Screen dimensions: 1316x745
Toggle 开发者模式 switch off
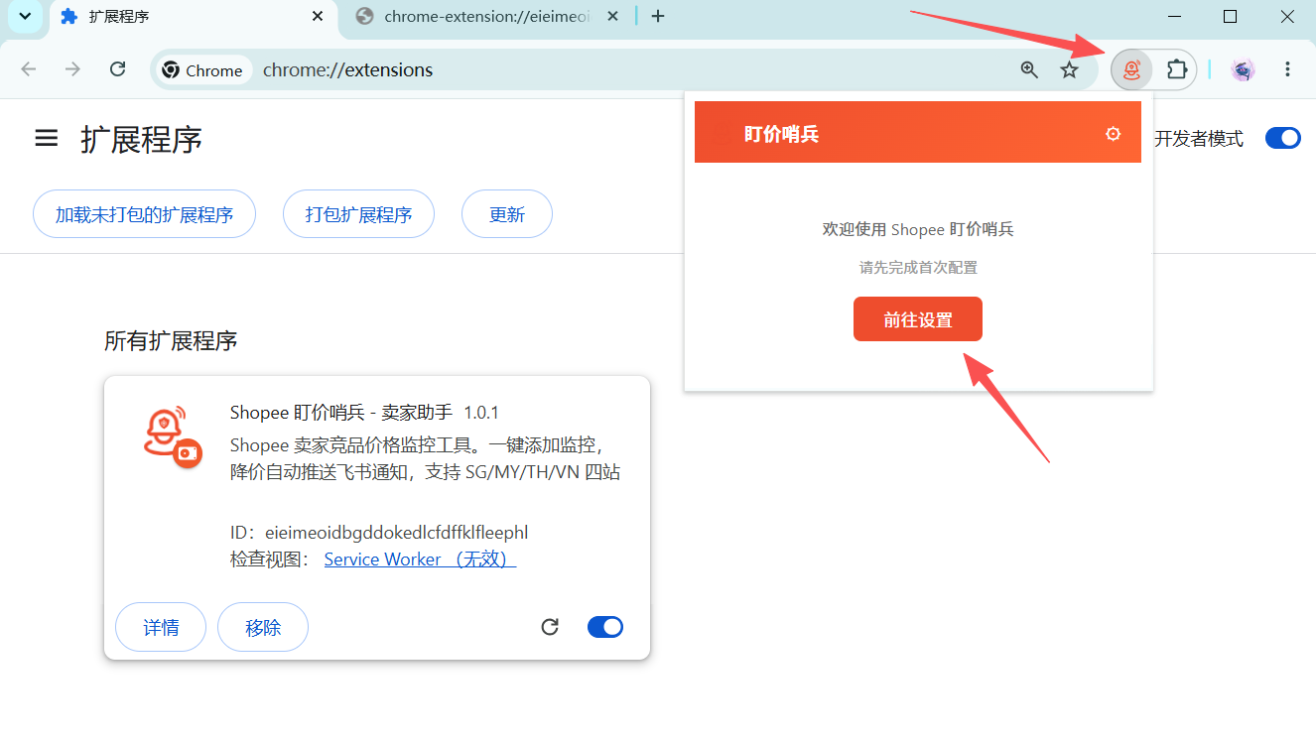[x=1282, y=139]
